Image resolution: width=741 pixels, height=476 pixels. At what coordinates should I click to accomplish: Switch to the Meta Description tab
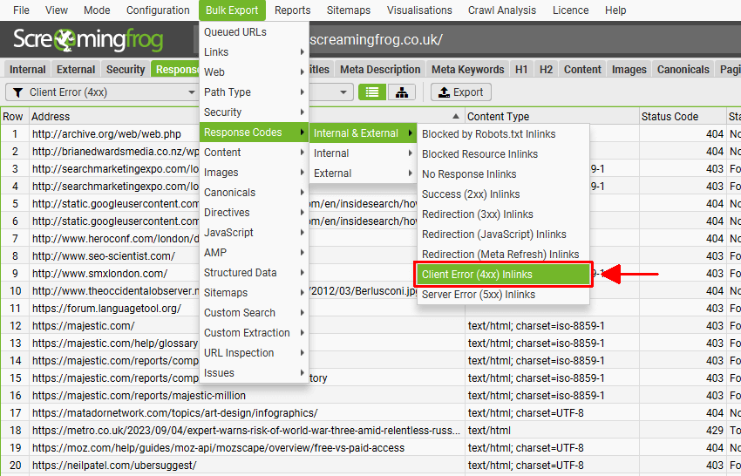pos(380,70)
